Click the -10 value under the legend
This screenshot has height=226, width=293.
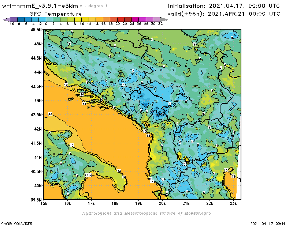[x=11, y=24]
